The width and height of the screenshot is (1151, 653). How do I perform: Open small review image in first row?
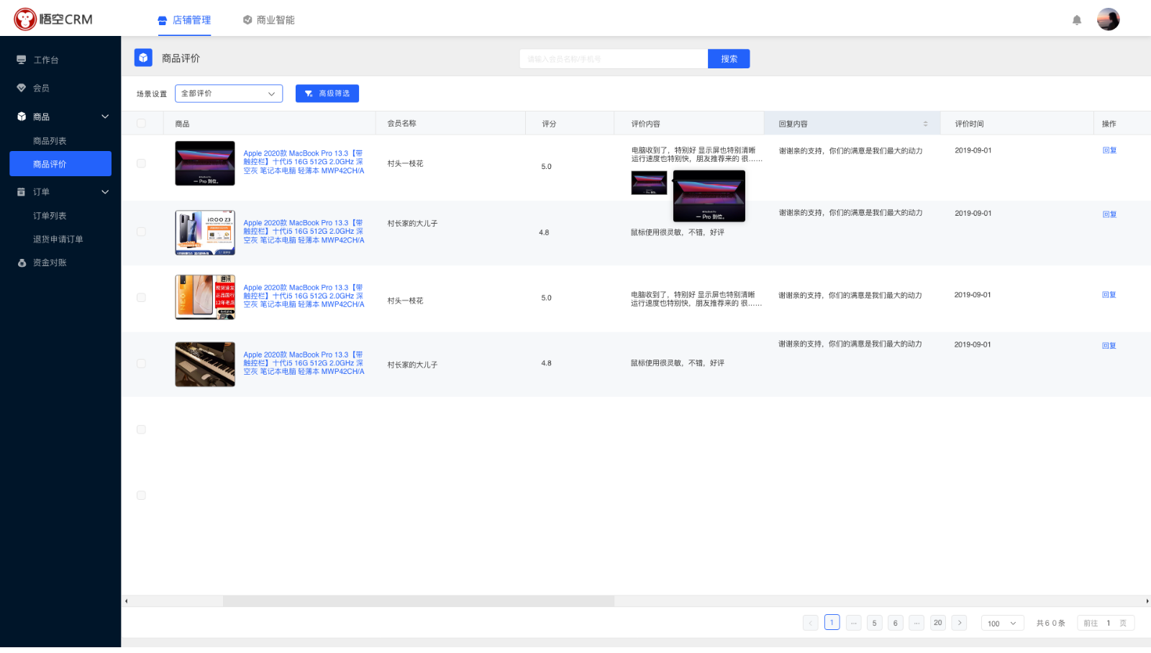coord(649,183)
